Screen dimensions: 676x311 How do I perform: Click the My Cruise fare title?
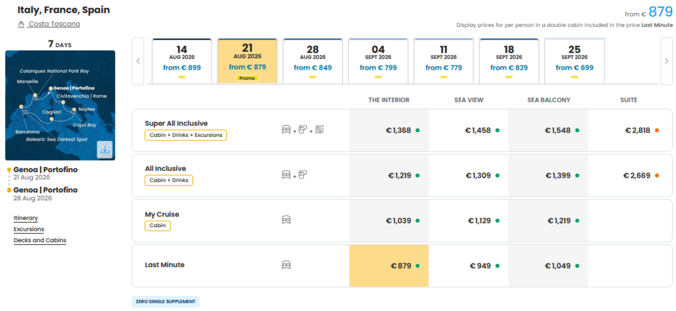coord(162,214)
